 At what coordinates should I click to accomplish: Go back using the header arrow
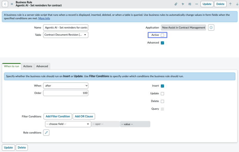pyautogui.click(x=5, y=4)
